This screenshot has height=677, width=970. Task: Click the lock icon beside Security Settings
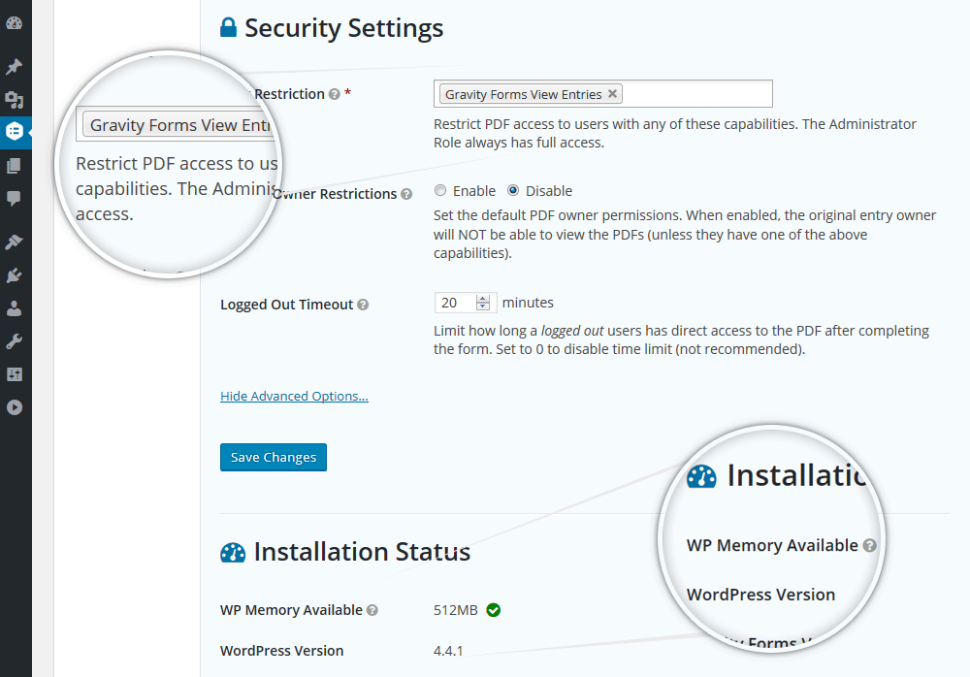pyautogui.click(x=228, y=27)
